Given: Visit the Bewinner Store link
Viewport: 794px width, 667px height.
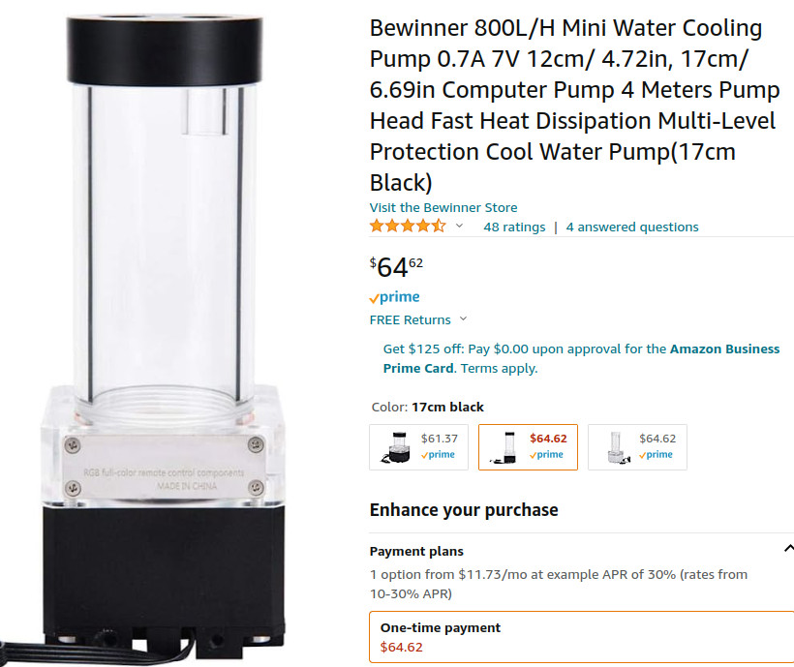Looking at the screenshot, I should point(443,207).
